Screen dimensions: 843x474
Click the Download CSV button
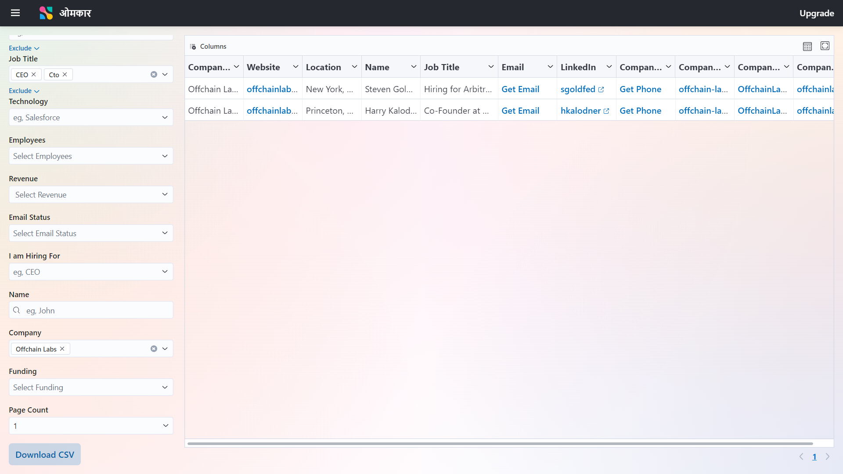coord(45,455)
